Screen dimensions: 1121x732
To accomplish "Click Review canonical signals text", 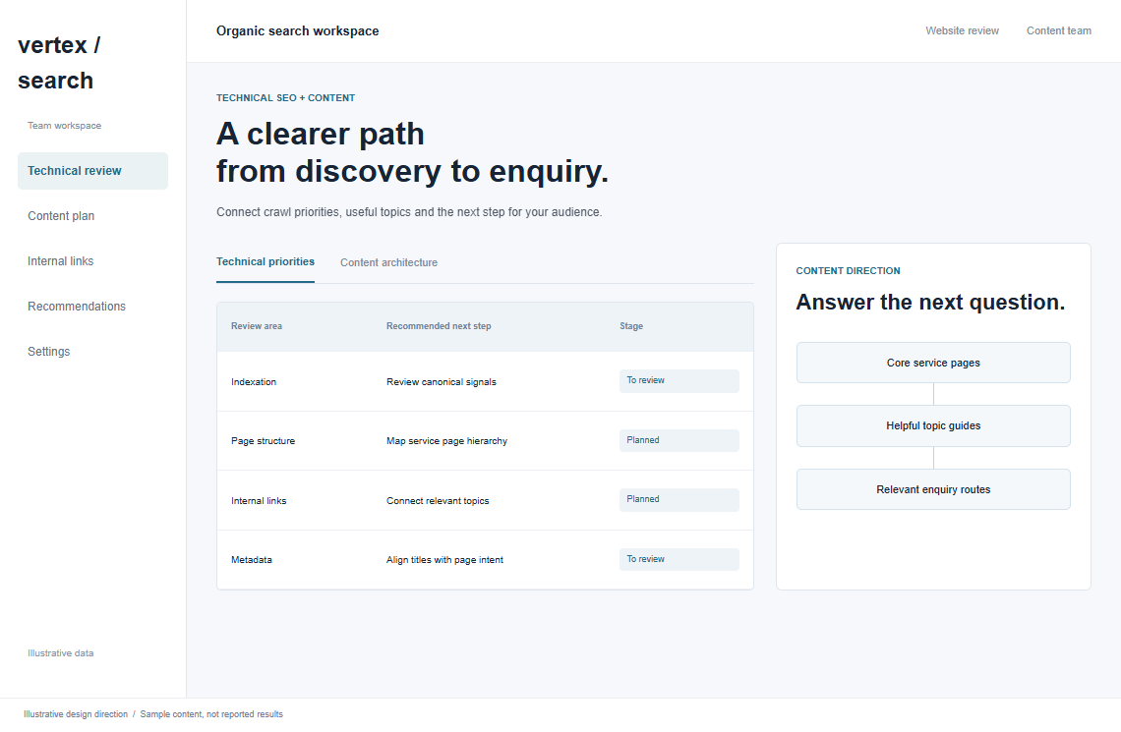I will click(x=442, y=382).
